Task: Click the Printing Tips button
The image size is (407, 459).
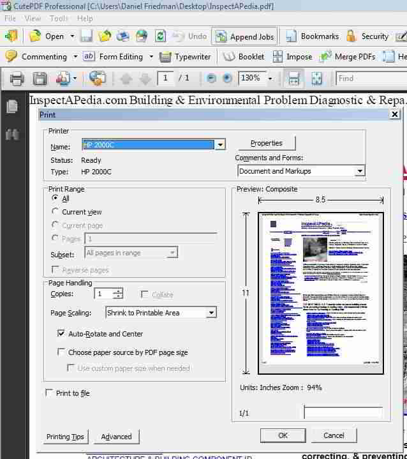Action: pos(65,437)
